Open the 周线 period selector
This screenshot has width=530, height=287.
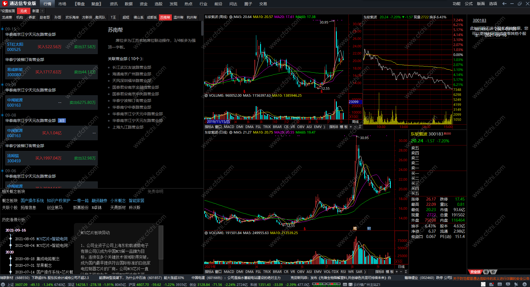355,122
